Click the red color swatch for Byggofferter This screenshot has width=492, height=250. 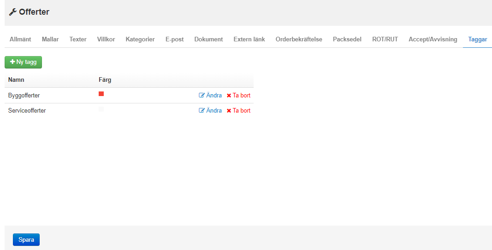click(101, 94)
